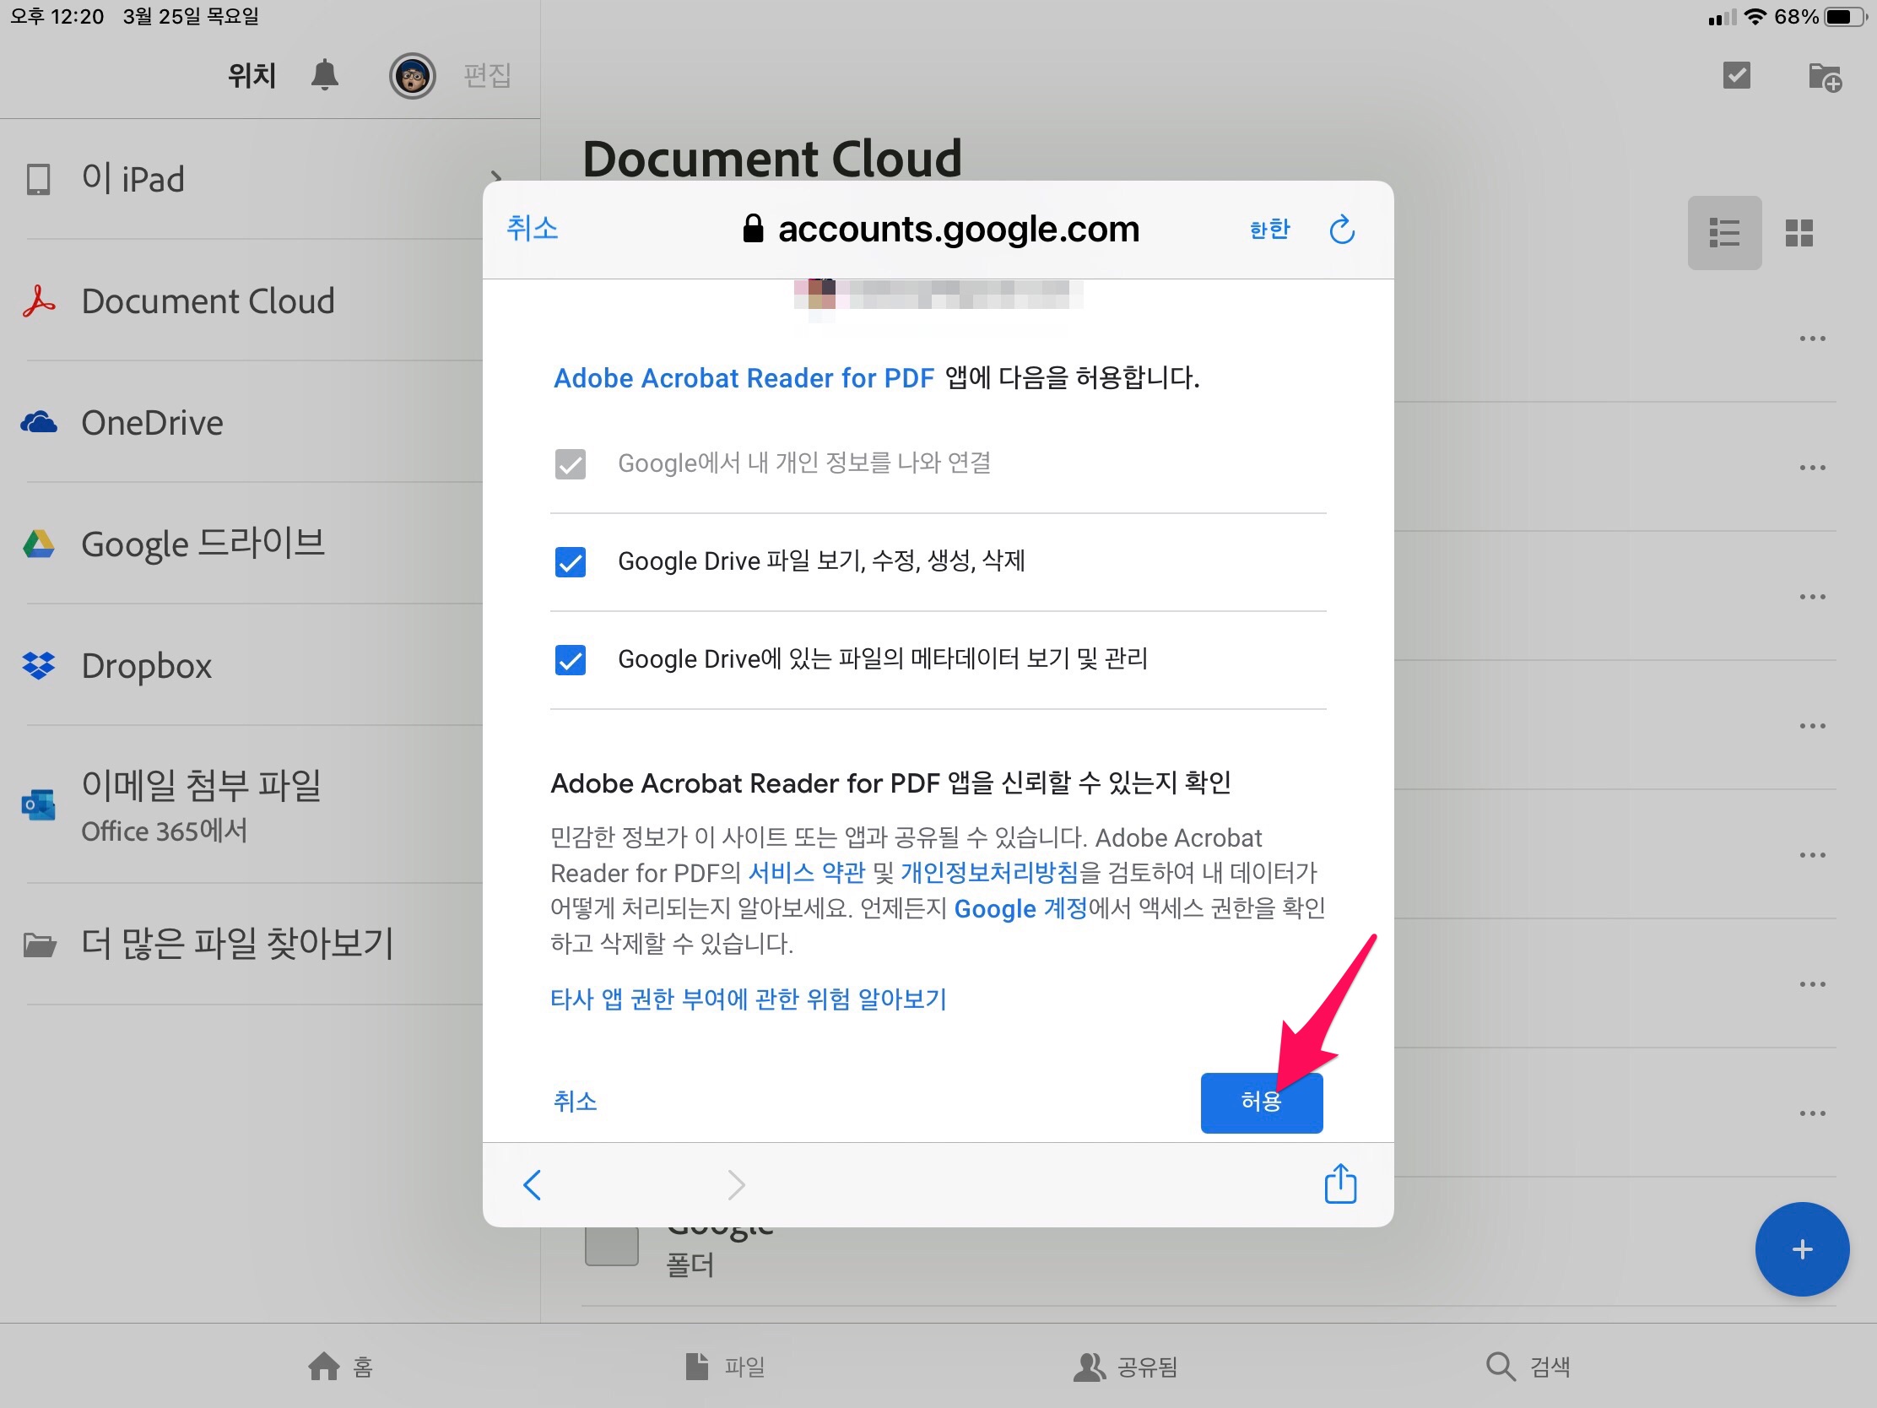Tap the reload page icon
The height and width of the screenshot is (1408, 1877).
1341,230
